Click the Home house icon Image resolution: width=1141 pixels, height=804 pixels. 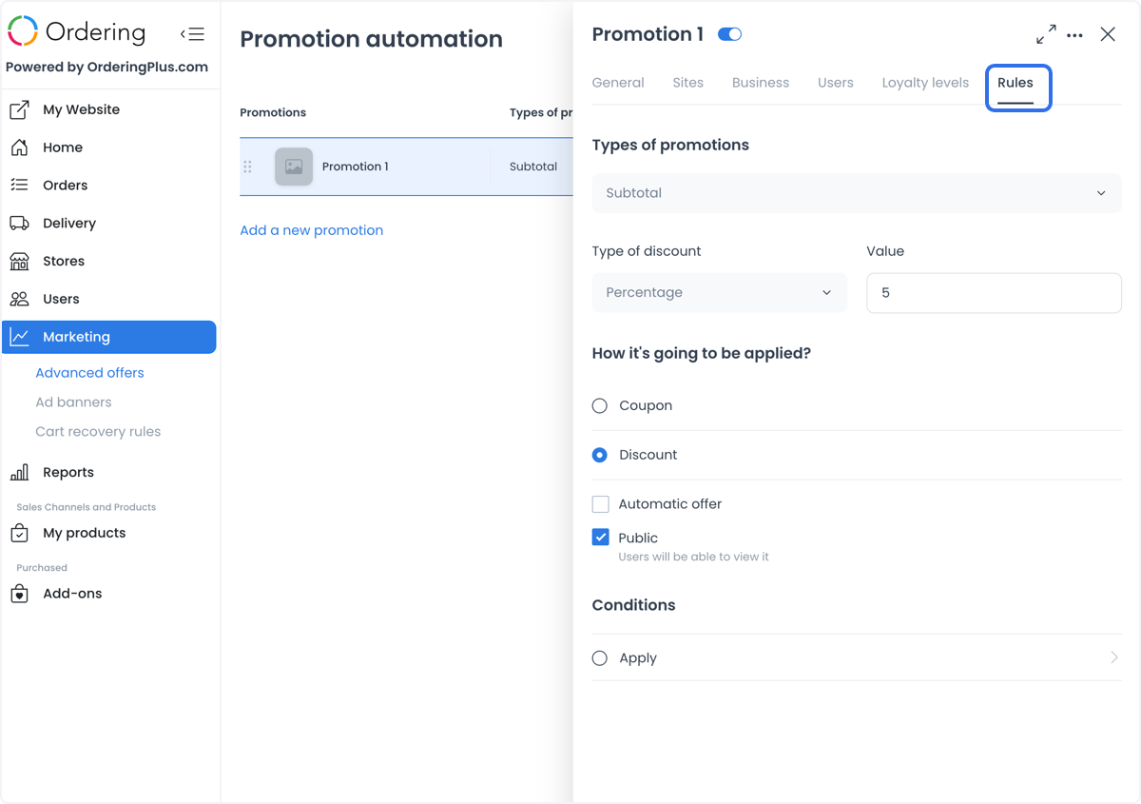click(19, 147)
